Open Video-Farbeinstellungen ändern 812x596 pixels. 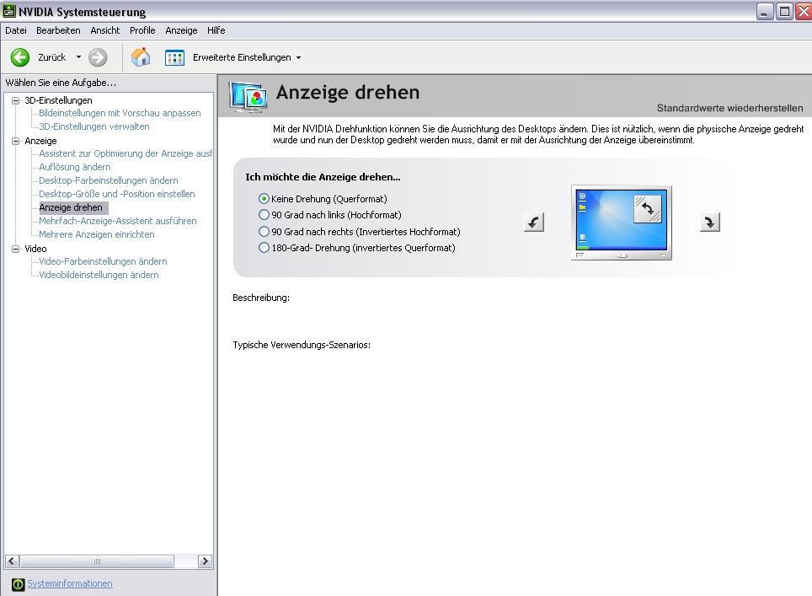(x=103, y=261)
